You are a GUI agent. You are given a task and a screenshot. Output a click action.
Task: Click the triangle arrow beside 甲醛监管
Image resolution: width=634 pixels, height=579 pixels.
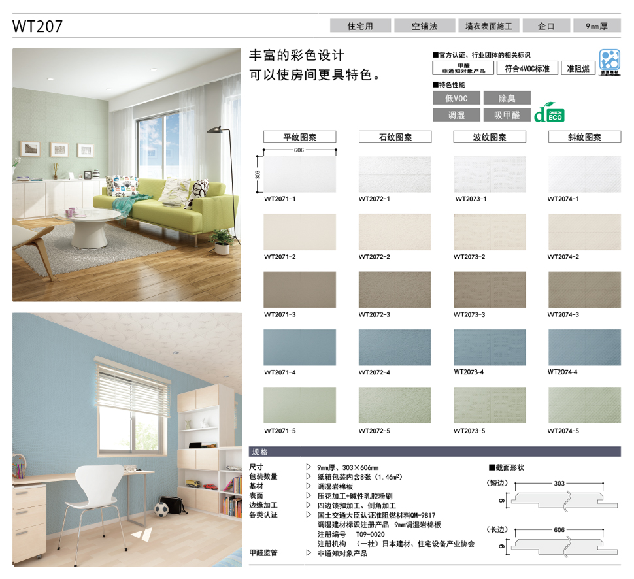[x=309, y=553]
